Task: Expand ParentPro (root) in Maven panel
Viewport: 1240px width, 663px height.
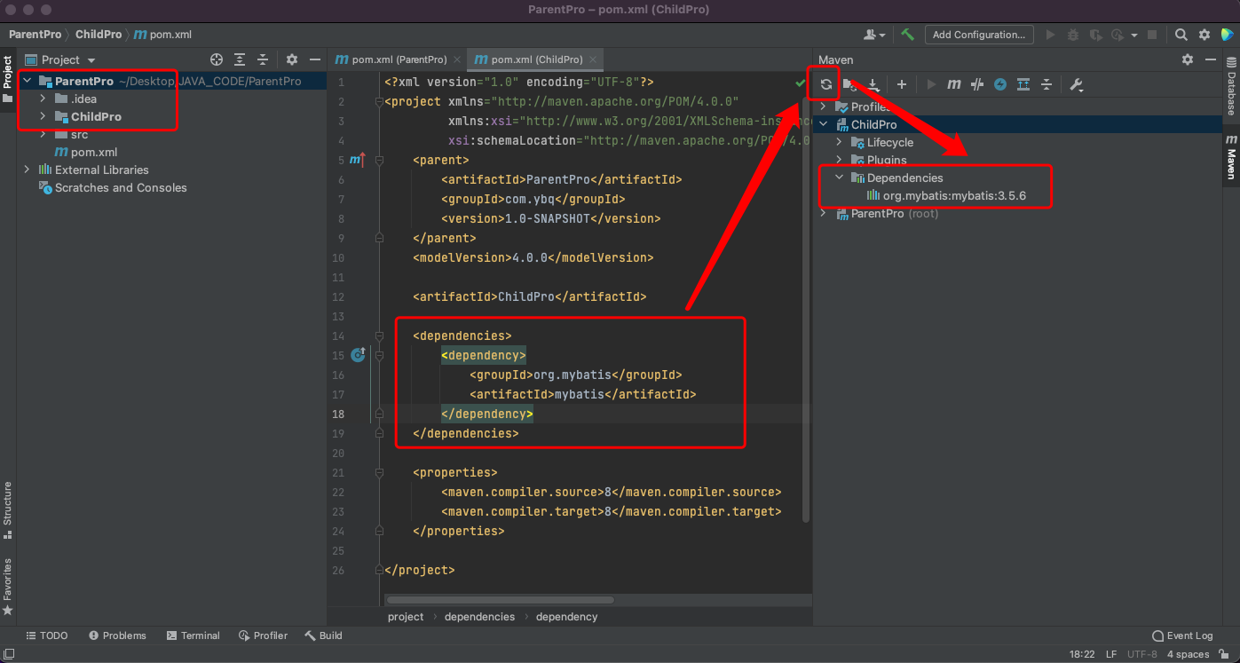Action: pos(823,213)
